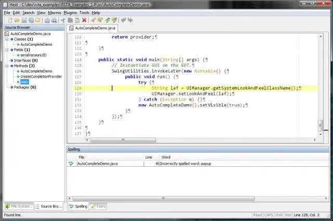This screenshot has height=221, width=333.
Task: Click the Save floppy disk icon
Action: [24, 20]
